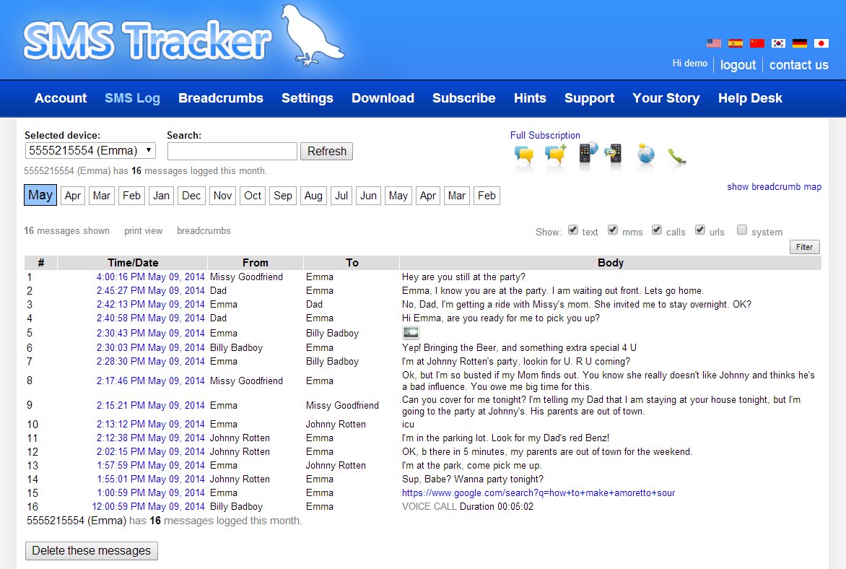Switch language with the Japanese flag

pos(821,43)
